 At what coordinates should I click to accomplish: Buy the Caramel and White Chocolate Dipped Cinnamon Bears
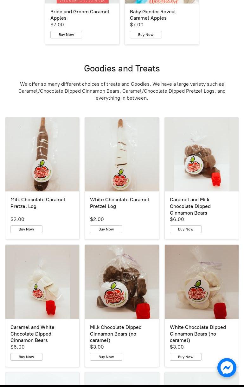[26, 357]
